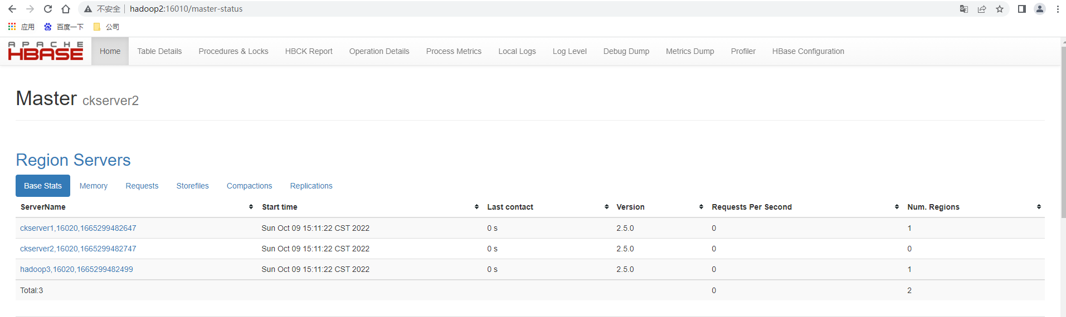Switch to the Replications tab
The width and height of the screenshot is (1066, 317).
click(311, 186)
